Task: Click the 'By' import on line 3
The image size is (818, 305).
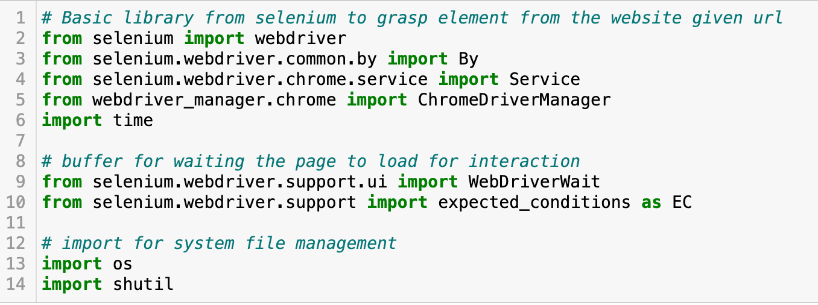Action: point(468,59)
